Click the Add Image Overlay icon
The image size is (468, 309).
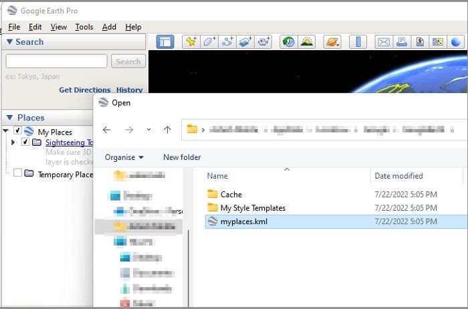(x=245, y=41)
